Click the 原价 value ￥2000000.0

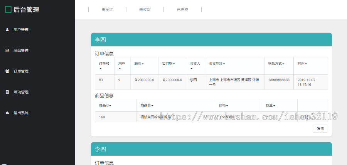coord(144,80)
